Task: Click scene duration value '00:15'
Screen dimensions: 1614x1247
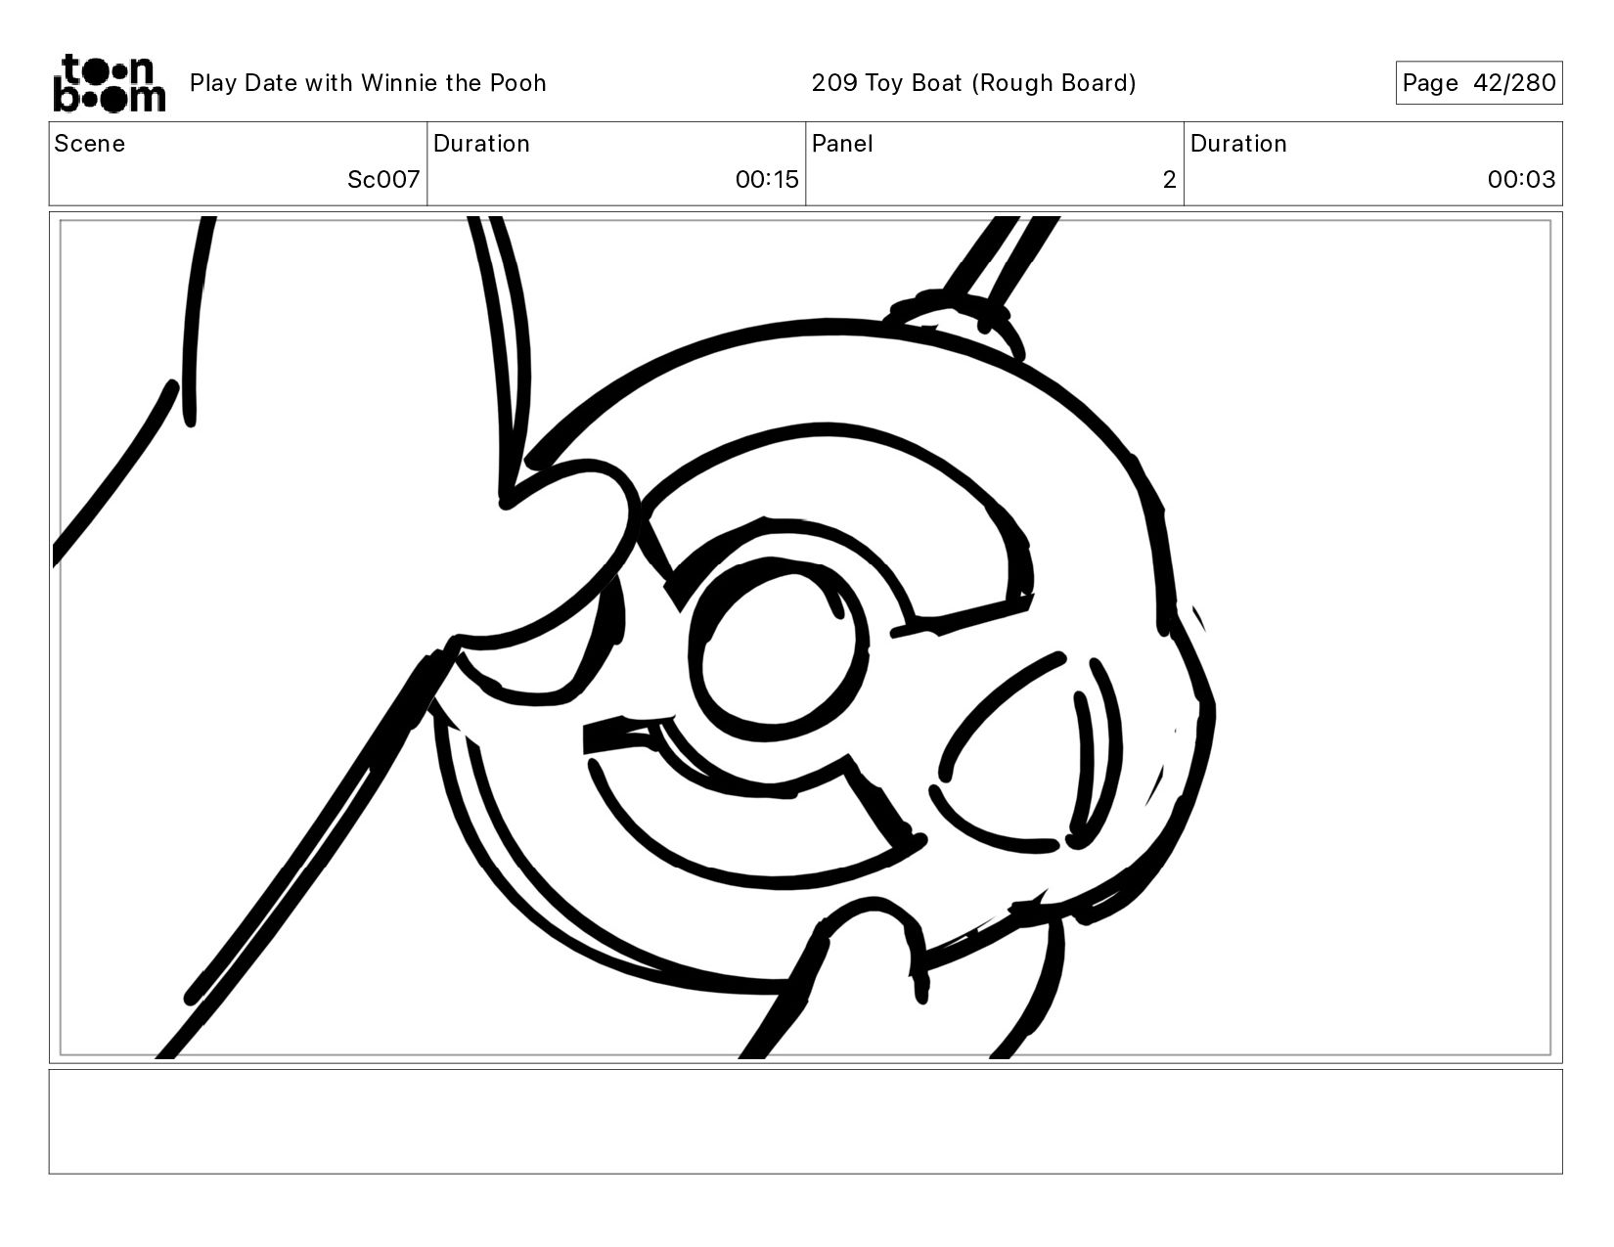Action: (767, 180)
